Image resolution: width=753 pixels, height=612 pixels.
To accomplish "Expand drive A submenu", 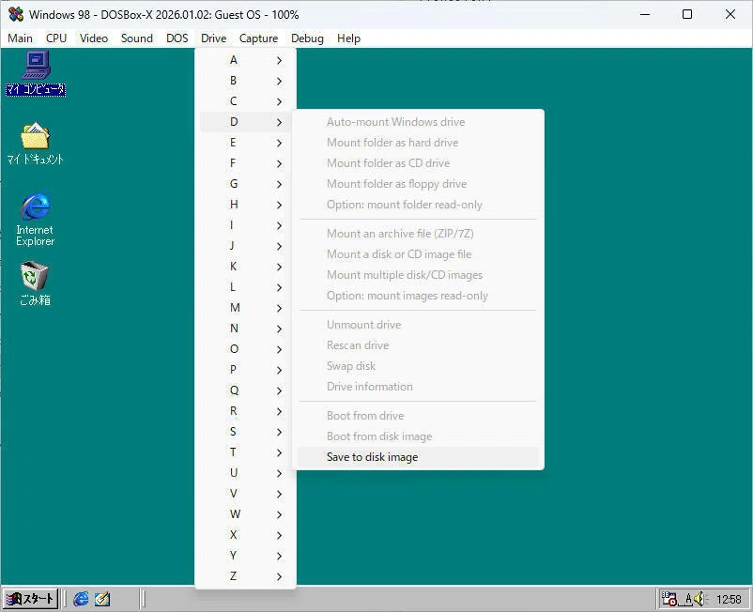I will [x=245, y=60].
